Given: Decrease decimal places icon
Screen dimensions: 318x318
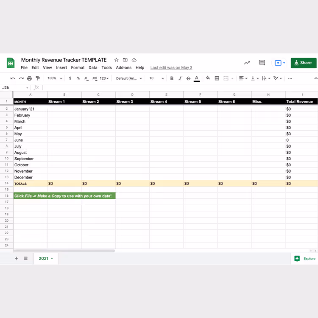Looking at the screenshot, I should coord(86,78).
